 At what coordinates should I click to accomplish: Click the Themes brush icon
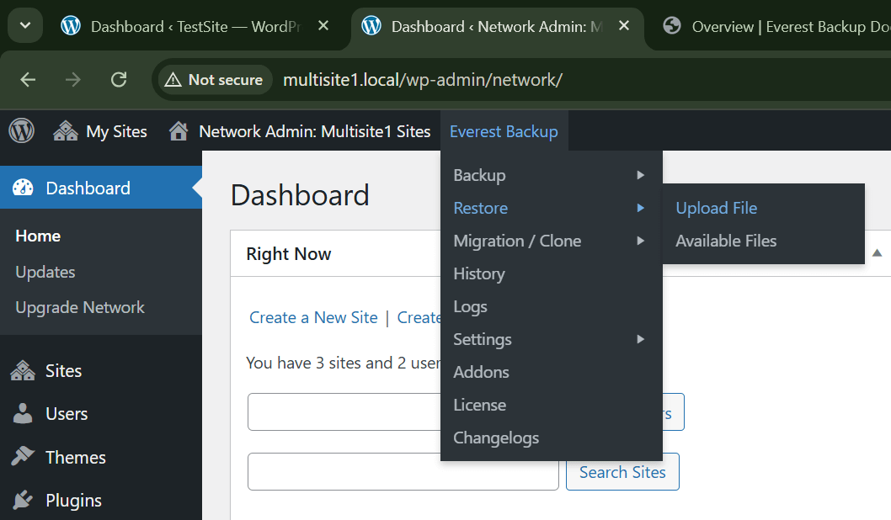click(23, 457)
